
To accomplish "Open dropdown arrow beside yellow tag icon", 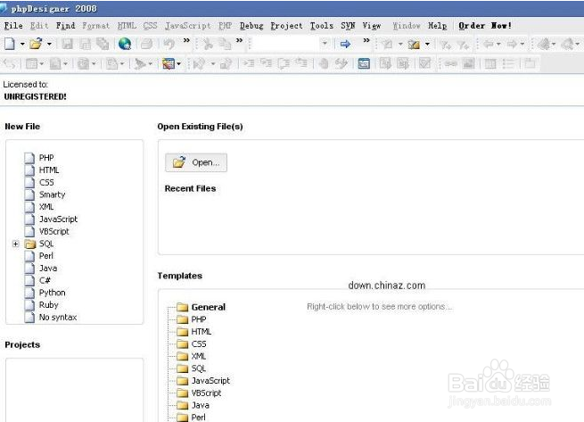I will coord(427,45).
